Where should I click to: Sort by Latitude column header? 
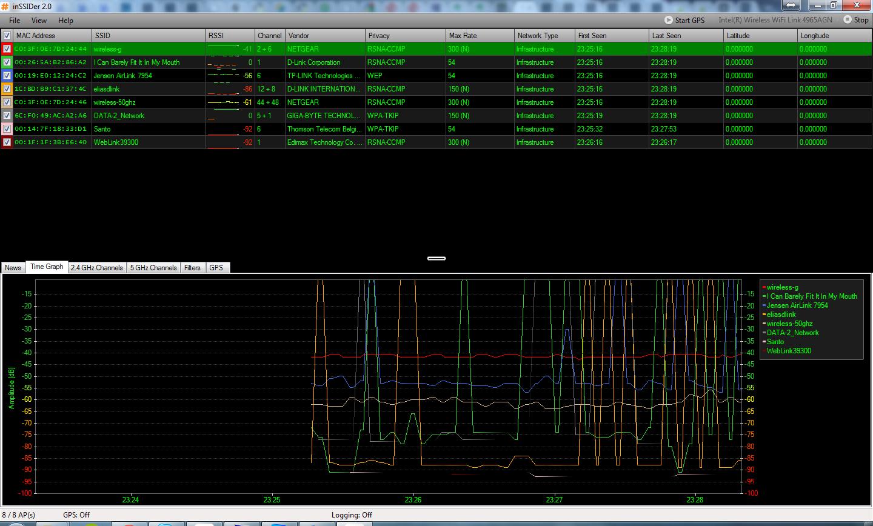[x=761, y=36]
